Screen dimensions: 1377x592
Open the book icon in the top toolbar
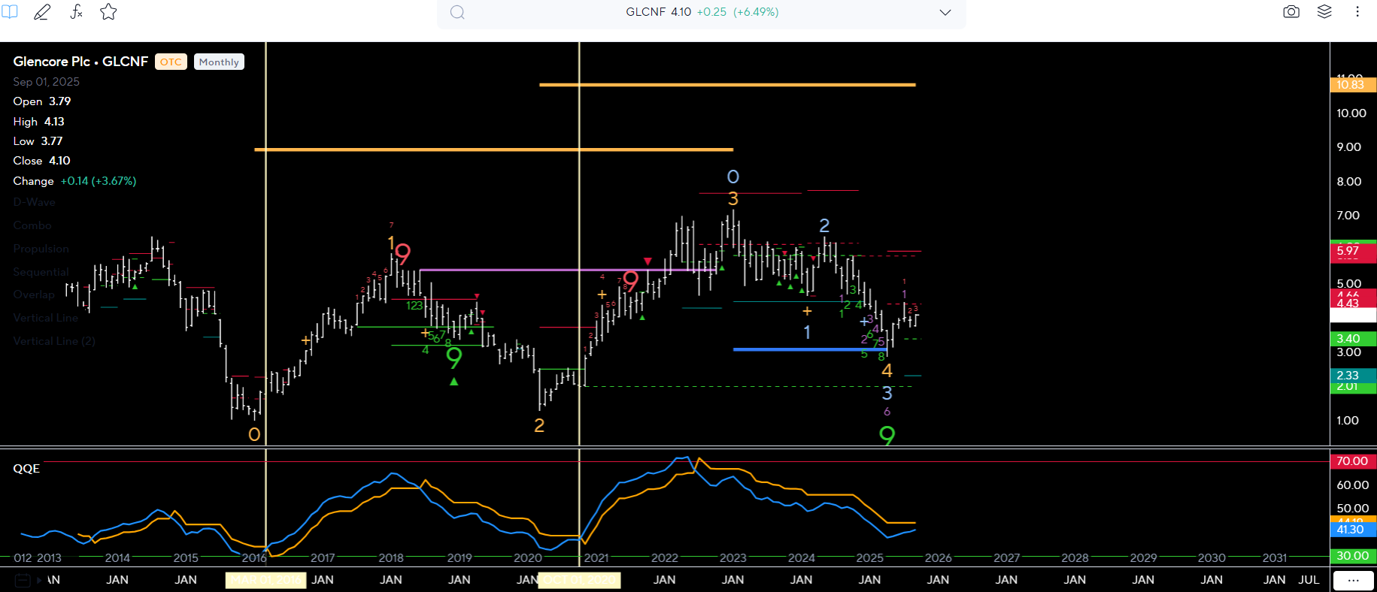9,12
